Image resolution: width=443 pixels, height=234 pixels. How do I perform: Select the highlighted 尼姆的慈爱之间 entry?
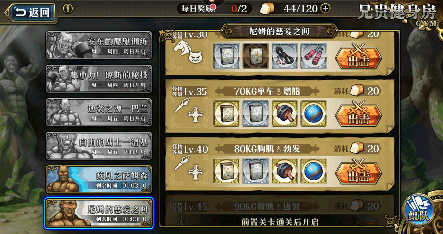[x=99, y=213]
